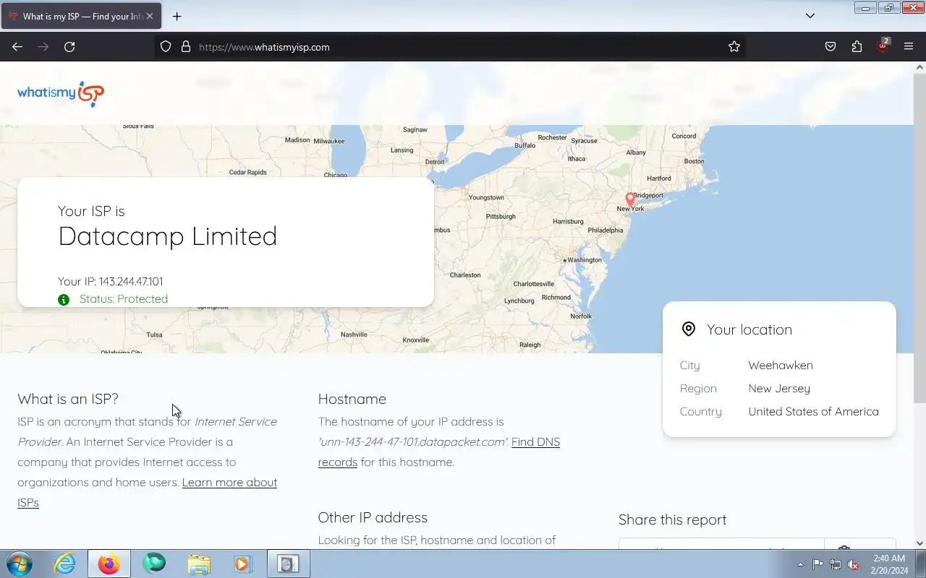926x578 pixels.
Task: Click the What is an ISP? heading
Action: click(x=68, y=399)
